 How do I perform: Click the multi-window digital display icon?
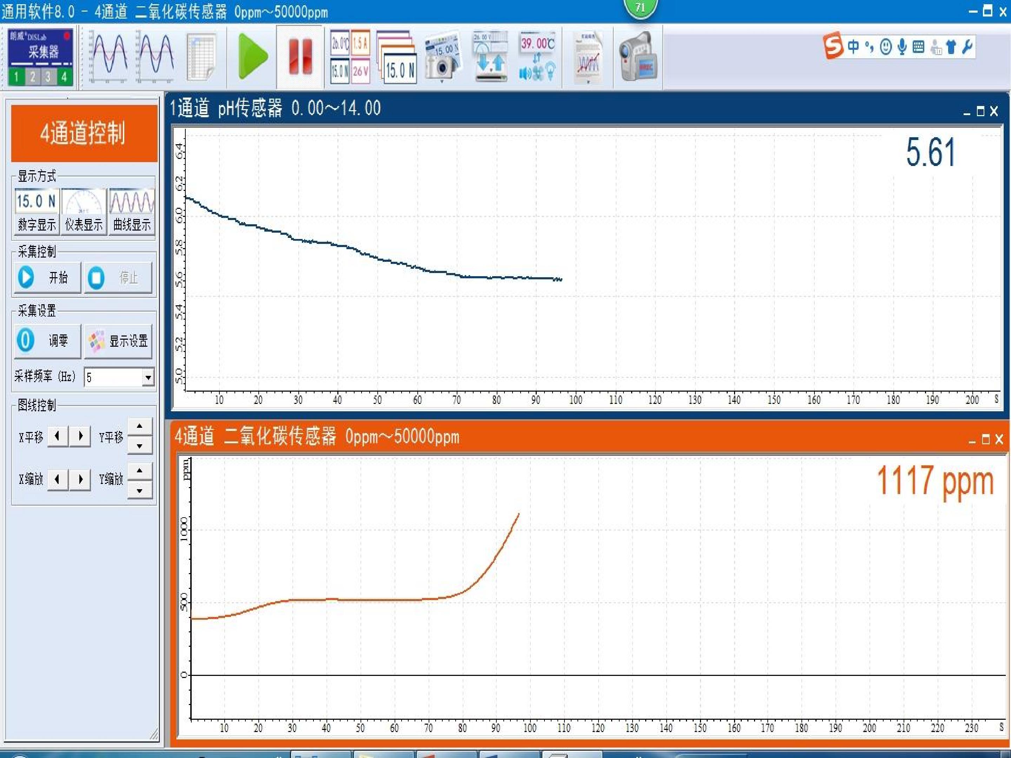click(397, 57)
